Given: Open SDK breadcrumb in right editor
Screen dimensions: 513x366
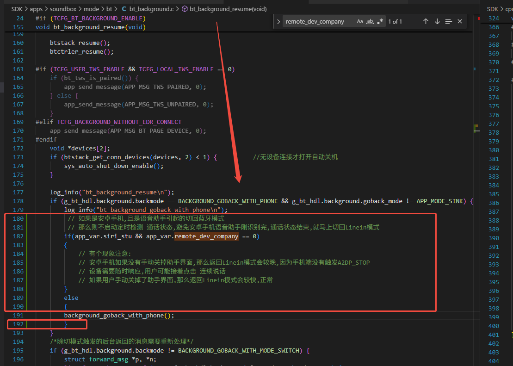Looking at the screenshot, I should tap(492, 9).
